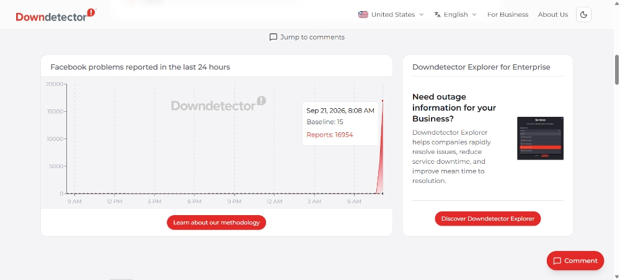Click the '6 AM' axis label
This screenshot has width=620, height=280.
(354, 202)
